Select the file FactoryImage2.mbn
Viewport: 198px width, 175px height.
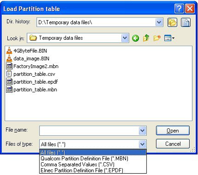36,66
